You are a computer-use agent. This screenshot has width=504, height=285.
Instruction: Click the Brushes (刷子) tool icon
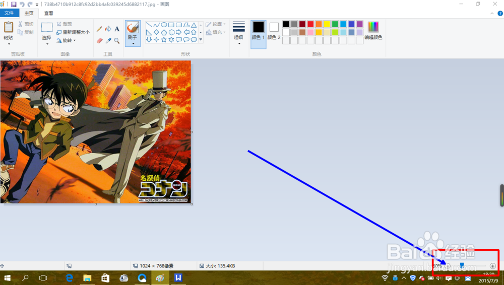pyautogui.click(x=133, y=27)
